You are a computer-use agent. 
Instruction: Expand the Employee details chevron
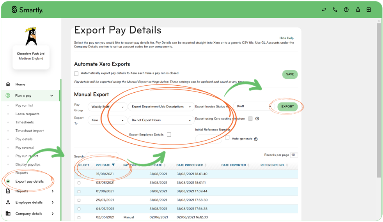pyautogui.click(x=53, y=203)
